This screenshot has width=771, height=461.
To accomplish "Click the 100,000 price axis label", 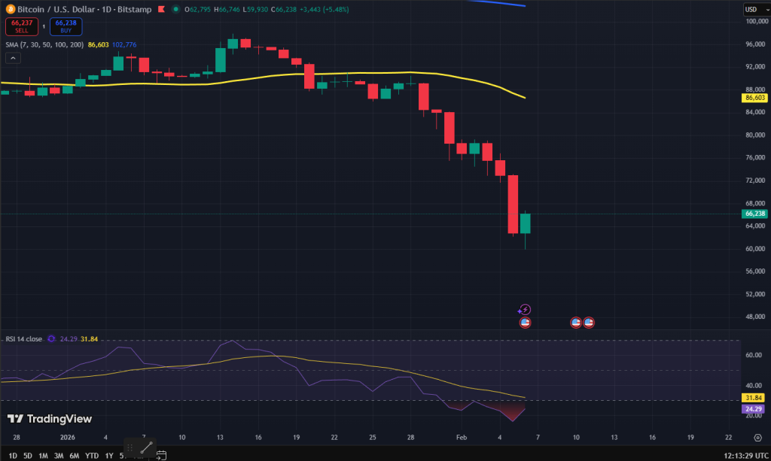I will [757, 21].
